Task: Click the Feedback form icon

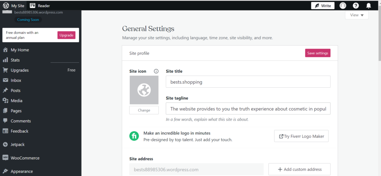Action: point(5,131)
